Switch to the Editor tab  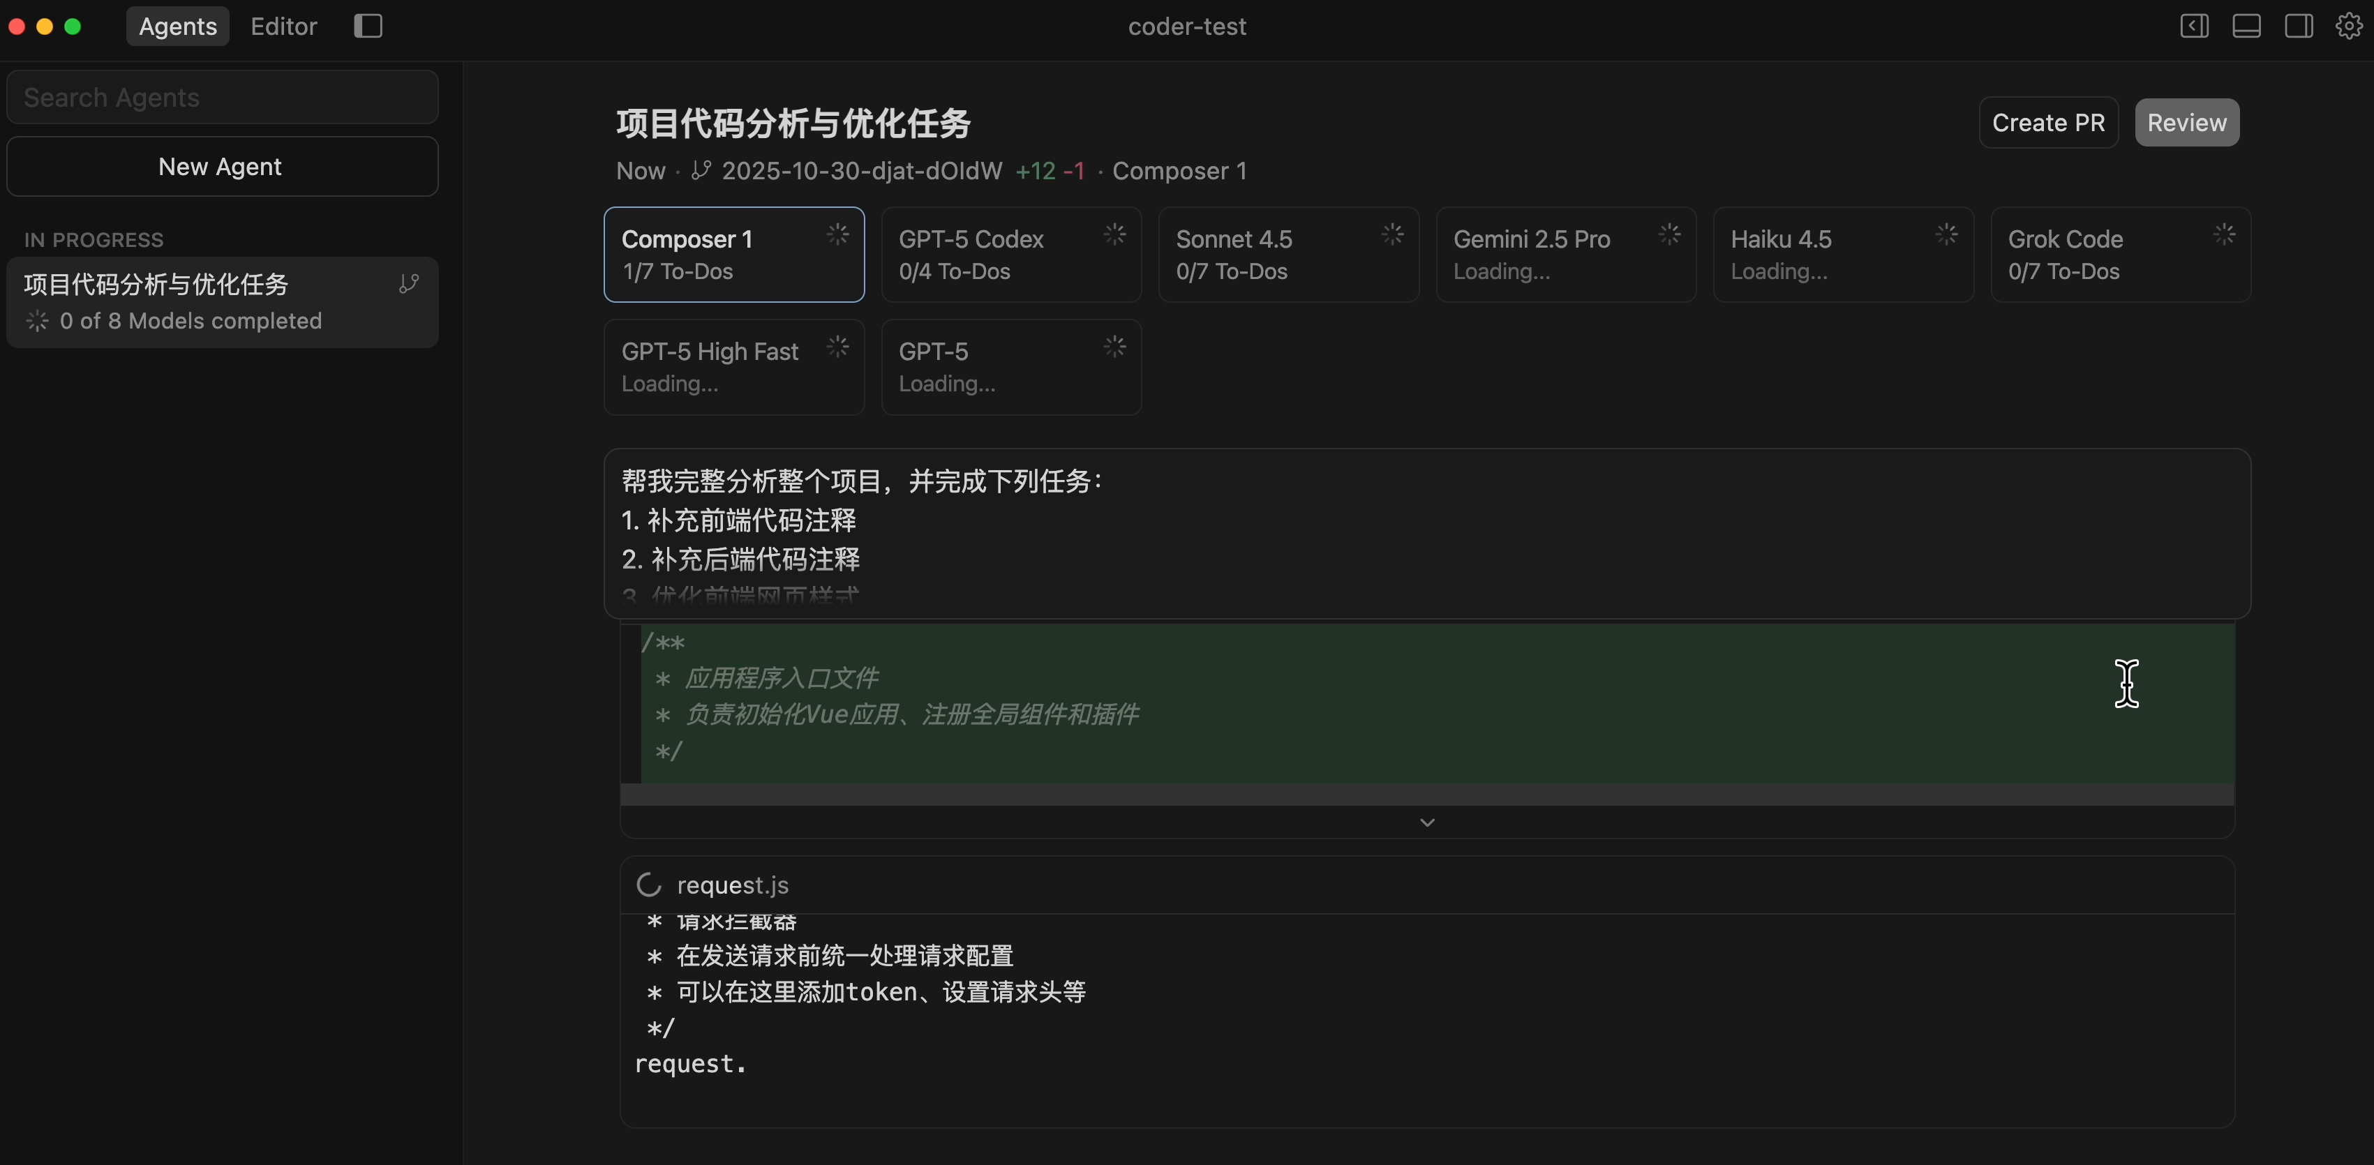tap(283, 26)
